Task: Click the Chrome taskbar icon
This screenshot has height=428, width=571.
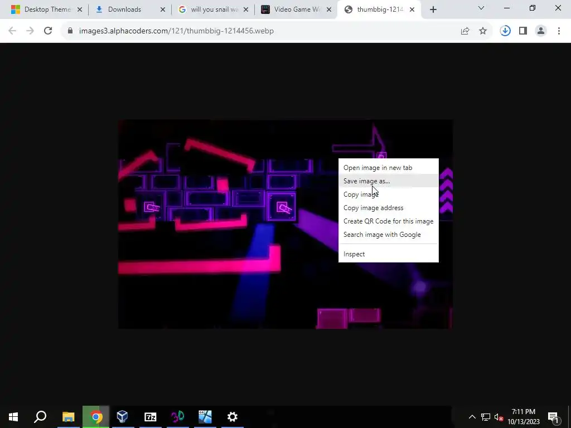Action: (x=96, y=417)
